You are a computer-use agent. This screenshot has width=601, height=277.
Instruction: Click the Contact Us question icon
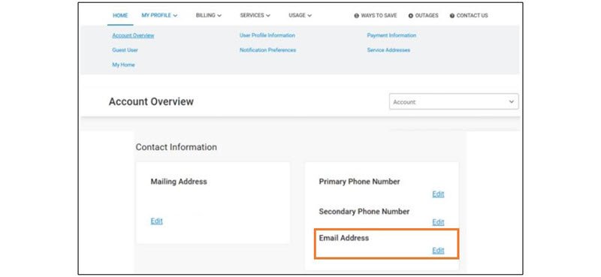[452, 16]
